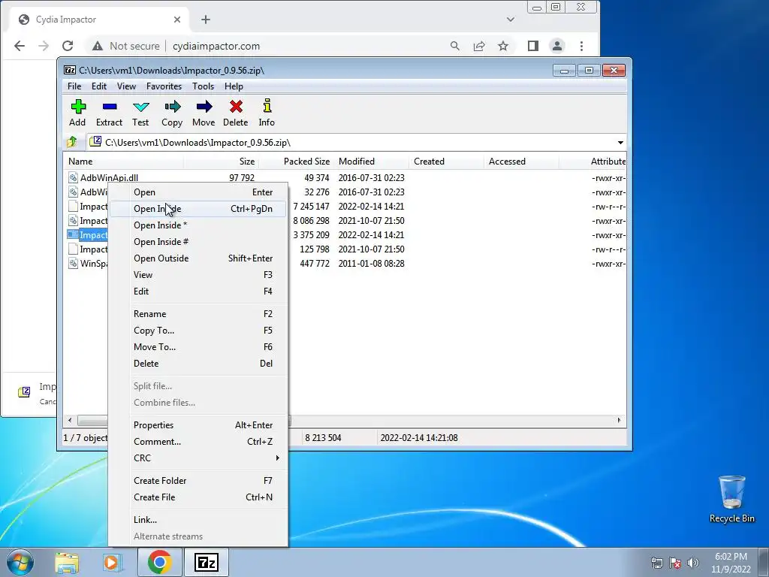Sort list by Created column header
Viewport: 769px width, 577px height.
coord(446,162)
